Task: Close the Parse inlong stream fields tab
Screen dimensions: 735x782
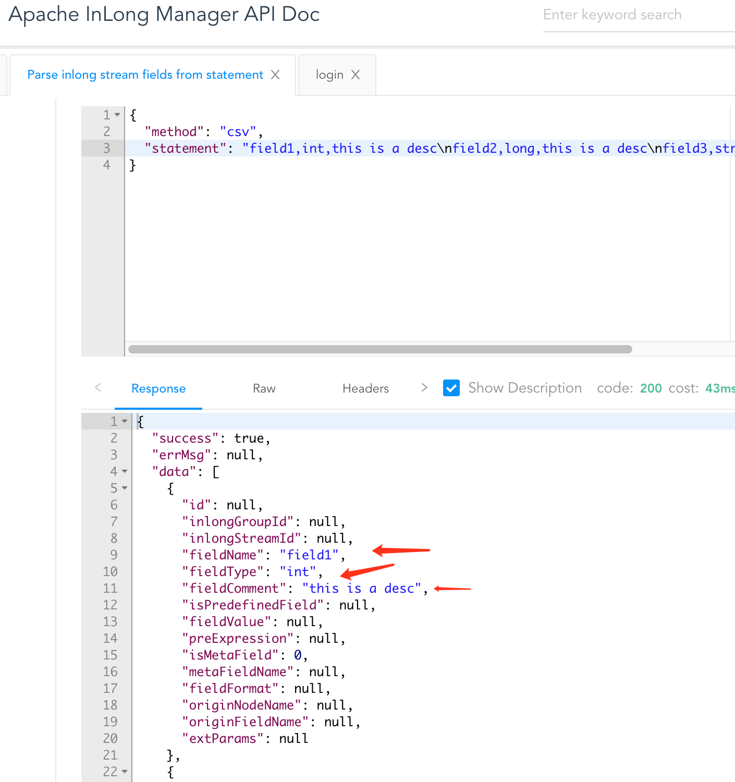Action: pyautogui.click(x=275, y=75)
